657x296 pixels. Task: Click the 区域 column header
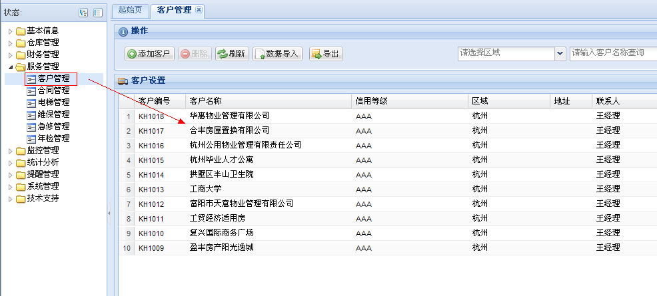pyautogui.click(x=509, y=101)
